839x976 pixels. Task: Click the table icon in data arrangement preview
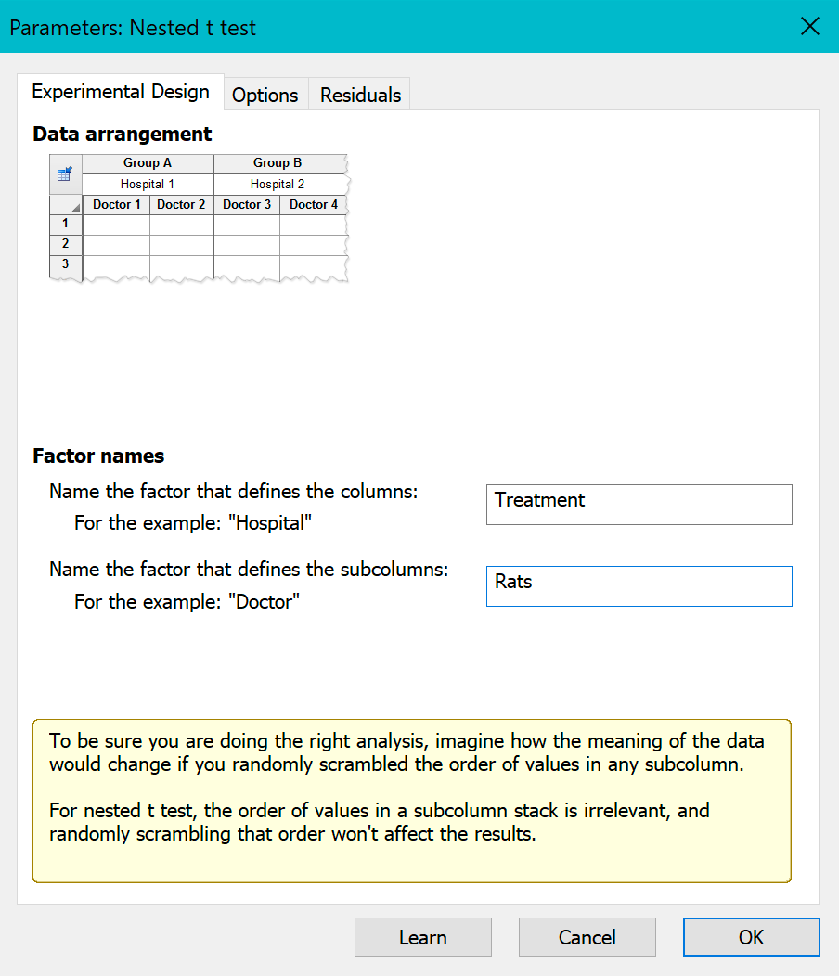pyautogui.click(x=65, y=173)
